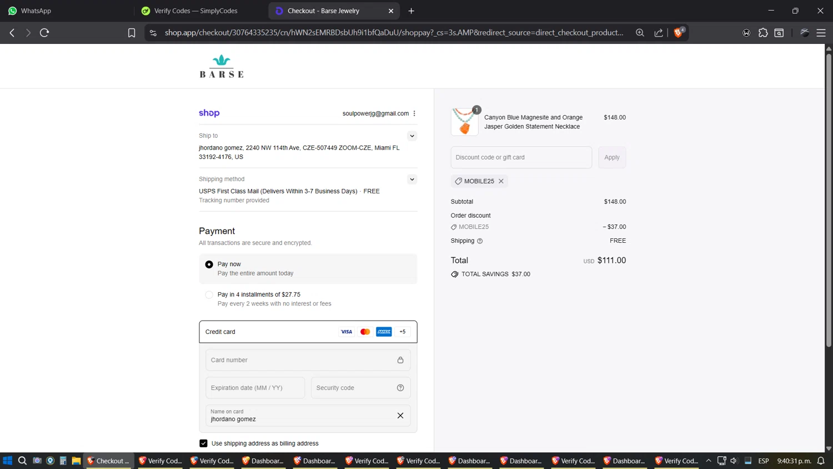Click the Credit card payment header
Screen dimensions: 833x469
pos(308,332)
